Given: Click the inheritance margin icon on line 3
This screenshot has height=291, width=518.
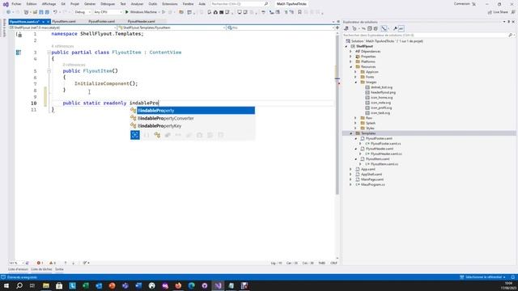Looking at the screenshot, I should point(19,53).
